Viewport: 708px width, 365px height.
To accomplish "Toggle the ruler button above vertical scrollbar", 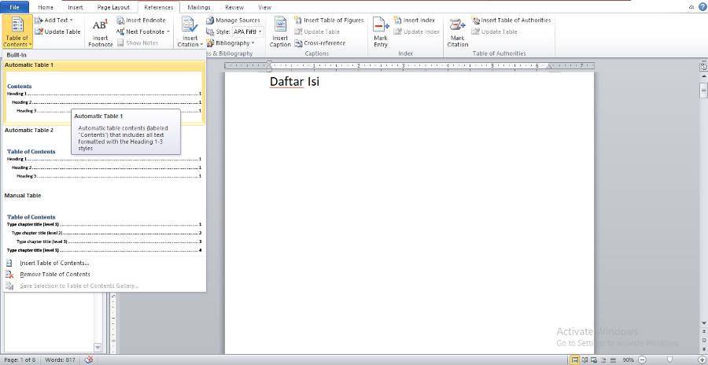I will coord(703,66).
